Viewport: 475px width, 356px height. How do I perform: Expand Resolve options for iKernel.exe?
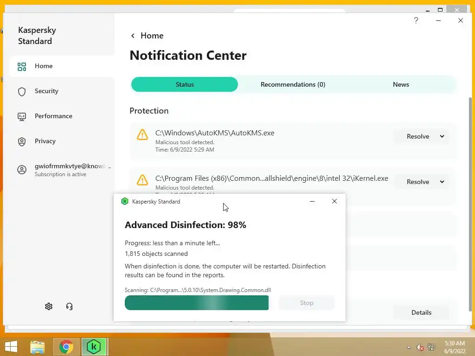442,182
